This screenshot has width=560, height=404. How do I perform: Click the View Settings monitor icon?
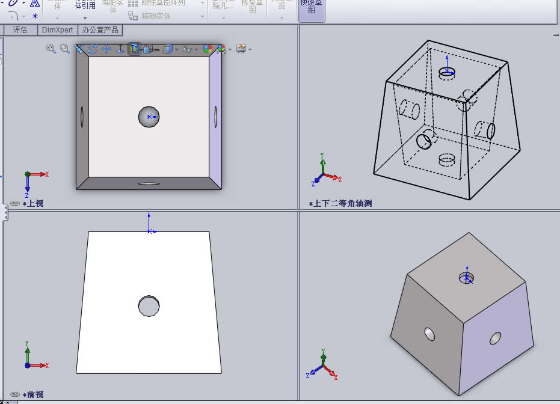[x=241, y=49]
